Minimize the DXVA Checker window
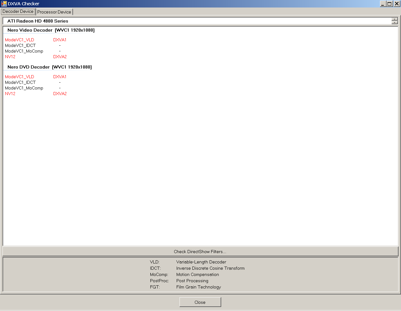401x311 pixels. click(x=383, y=4)
